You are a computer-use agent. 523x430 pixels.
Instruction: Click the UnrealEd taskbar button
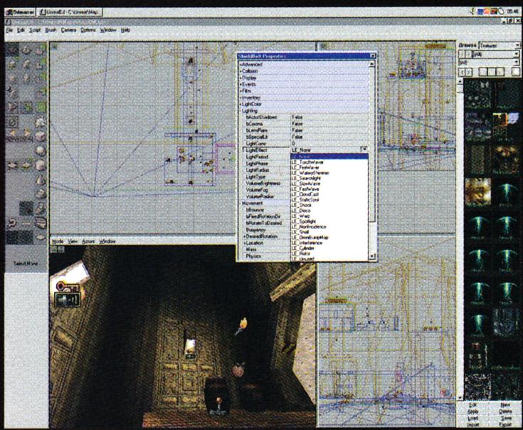(x=70, y=12)
